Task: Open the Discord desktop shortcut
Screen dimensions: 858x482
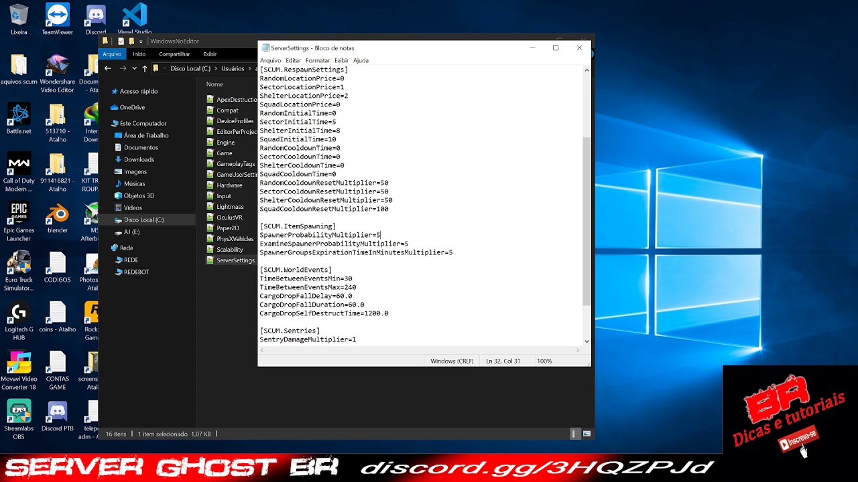Action: pyautogui.click(x=96, y=19)
